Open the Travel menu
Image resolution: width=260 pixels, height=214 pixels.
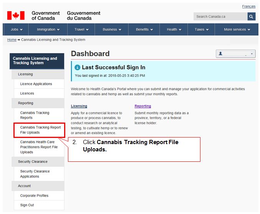pos(81,30)
